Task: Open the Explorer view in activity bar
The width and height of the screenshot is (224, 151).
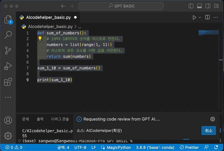Action: point(8,20)
